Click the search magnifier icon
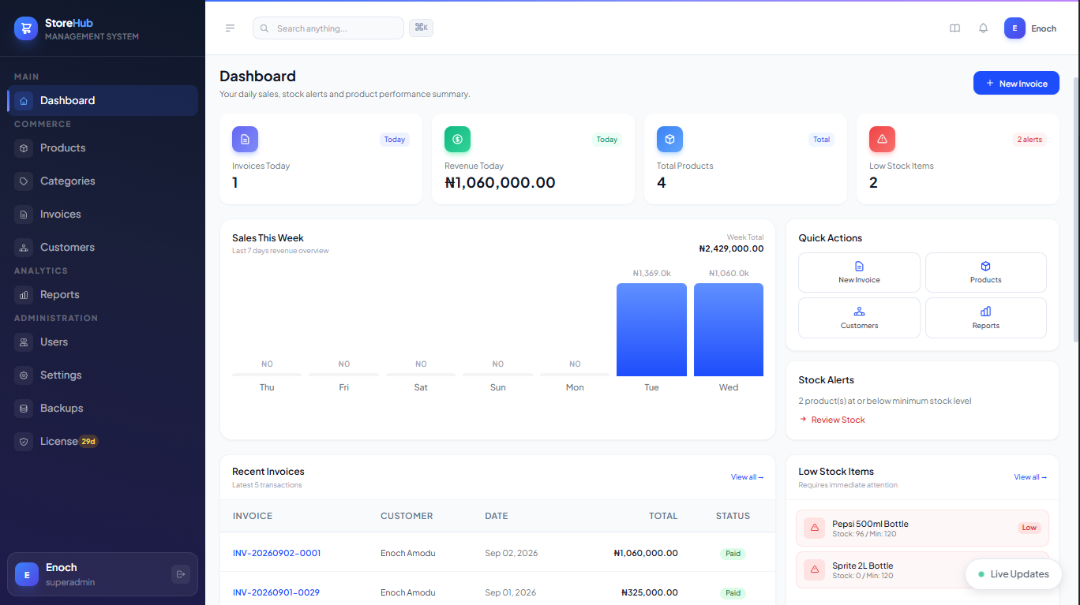Viewport: 1080px width, 605px height. (264, 28)
